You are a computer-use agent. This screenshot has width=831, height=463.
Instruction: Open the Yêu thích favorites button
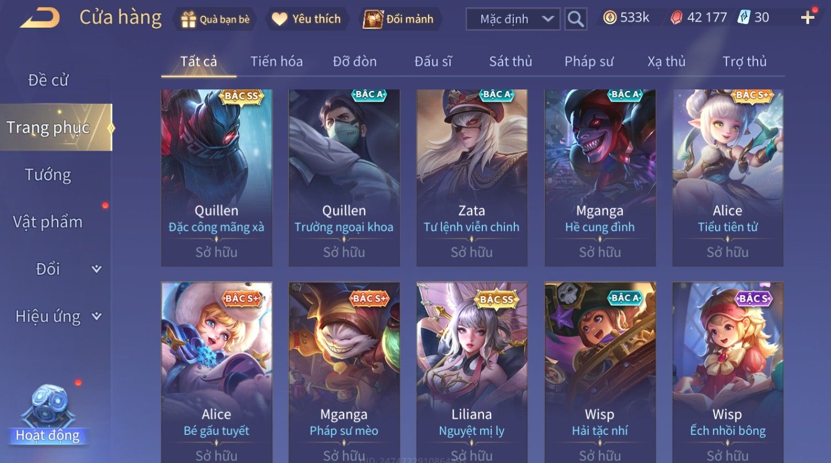click(x=306, y=19)
